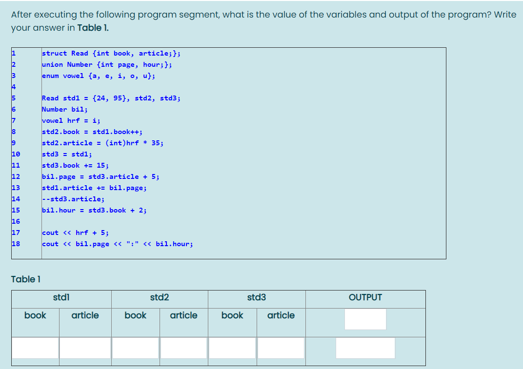Click the std3 article answer box

[280, 348]
